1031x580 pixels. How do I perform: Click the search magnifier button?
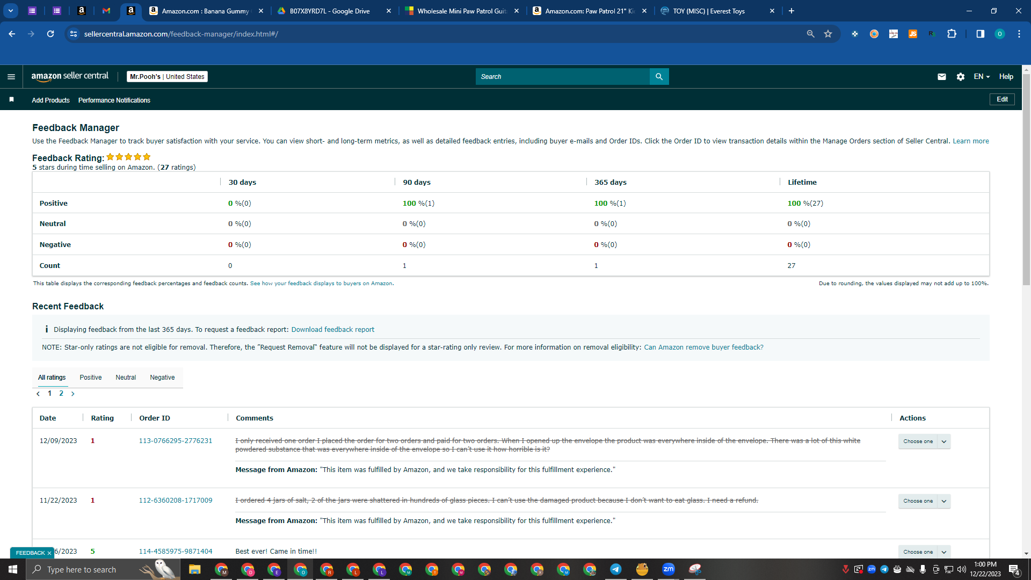(x=659, y=77)
